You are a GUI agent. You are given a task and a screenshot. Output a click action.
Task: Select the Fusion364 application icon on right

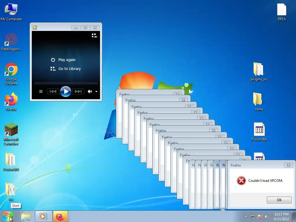(x=259, y=132)
